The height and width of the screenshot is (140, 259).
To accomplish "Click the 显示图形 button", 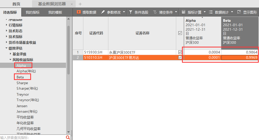I will 247,12.
